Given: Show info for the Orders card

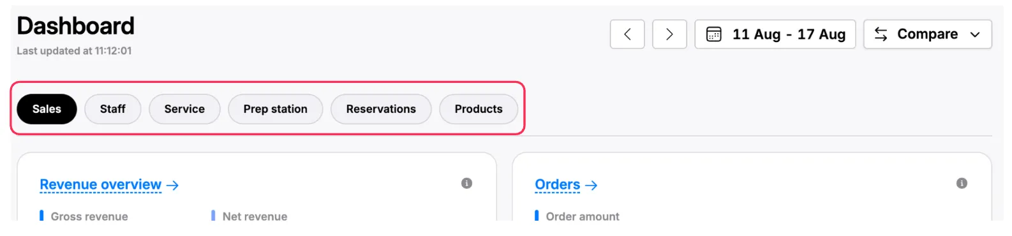Looking at the screenshot, I should (x=962, y=183).
